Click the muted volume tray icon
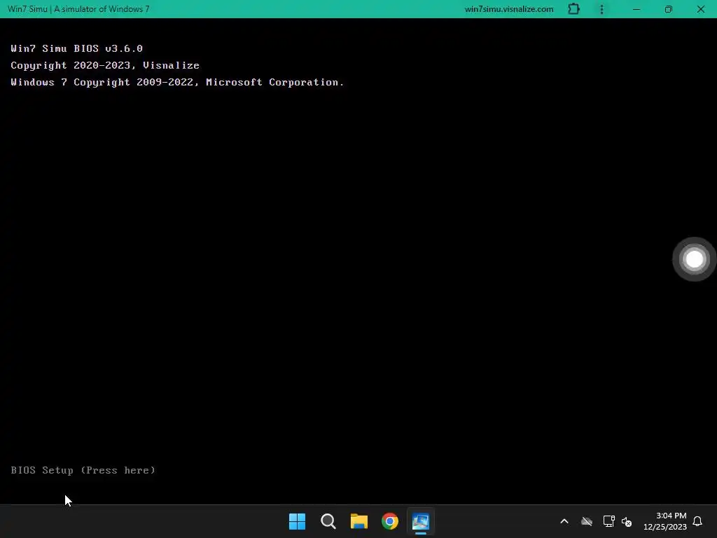Viewport: 717px width, 538px height. click(x=627, y=521)
